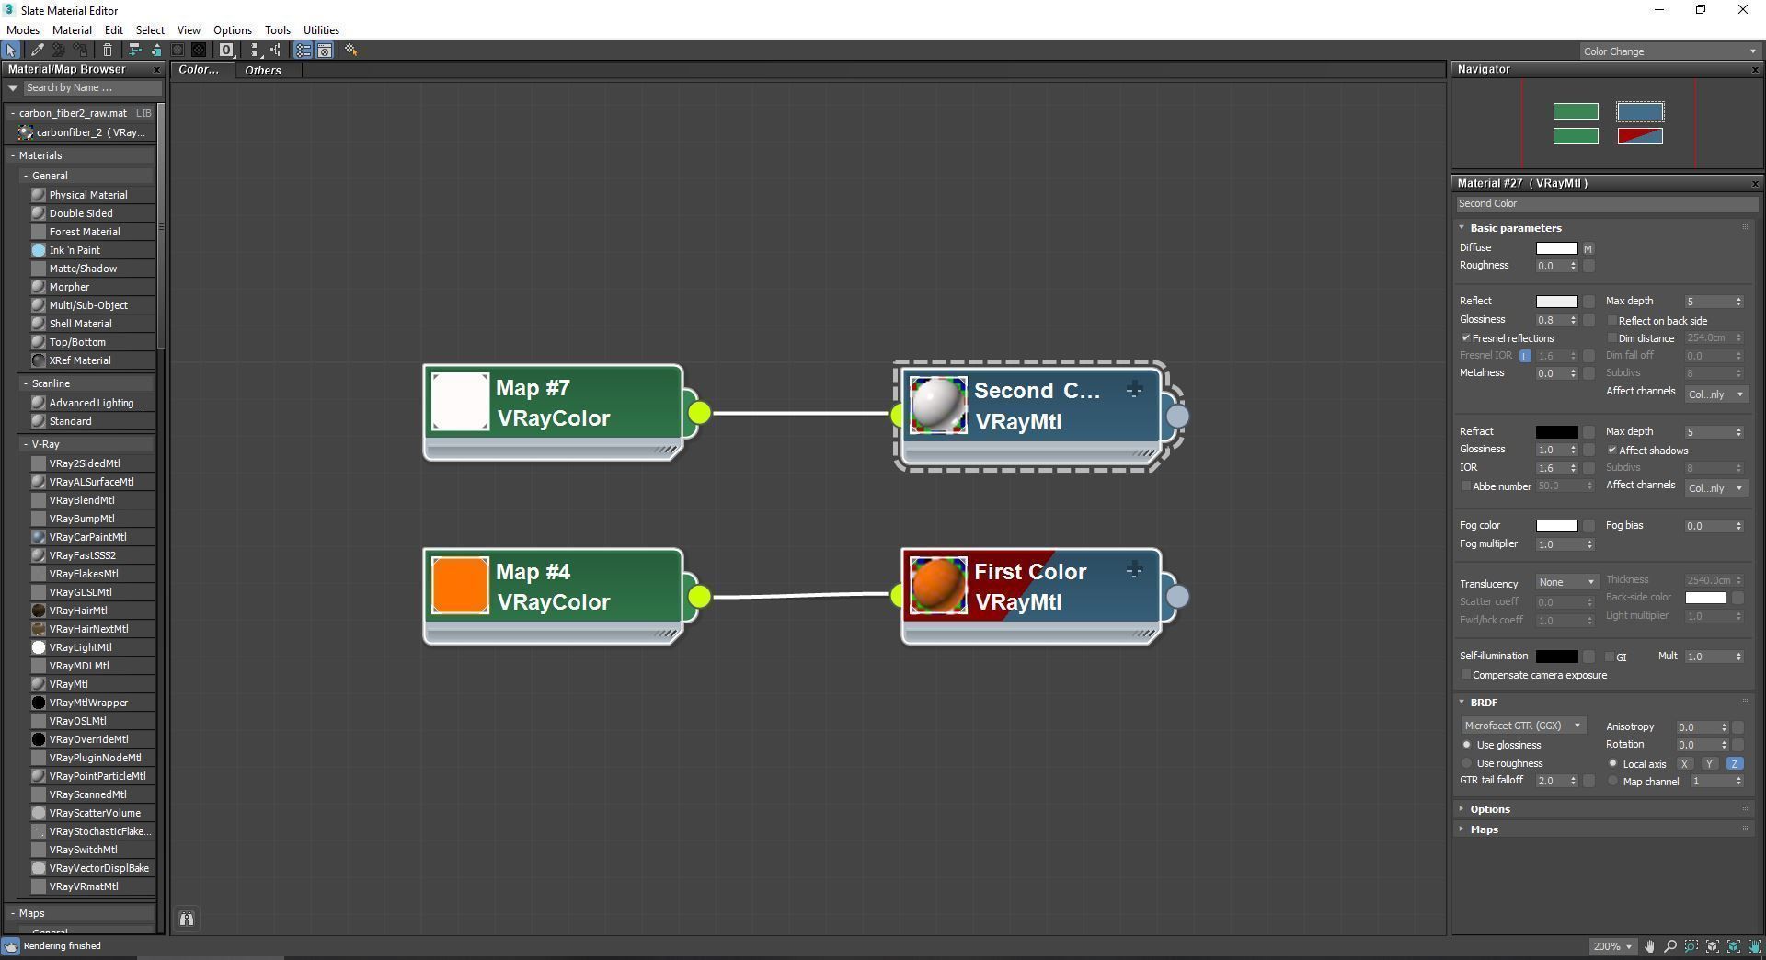
Task: Toggle Affect shadows checkbox
Action: tap(1612, 451)
